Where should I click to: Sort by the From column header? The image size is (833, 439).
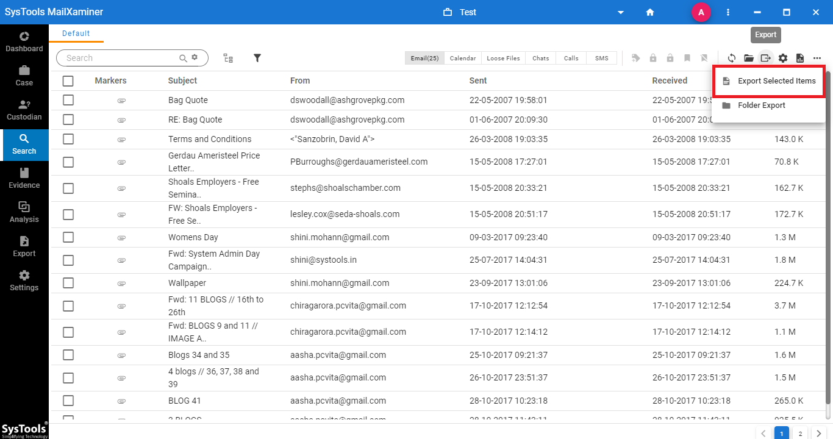coord(300,80)
